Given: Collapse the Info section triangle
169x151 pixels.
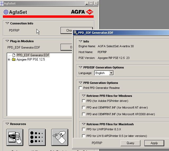Looking at the screenshot, I should (x=80, y=41).
